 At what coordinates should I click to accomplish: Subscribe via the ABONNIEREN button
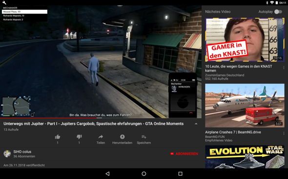pyautogui.click(x=184, y=154)
